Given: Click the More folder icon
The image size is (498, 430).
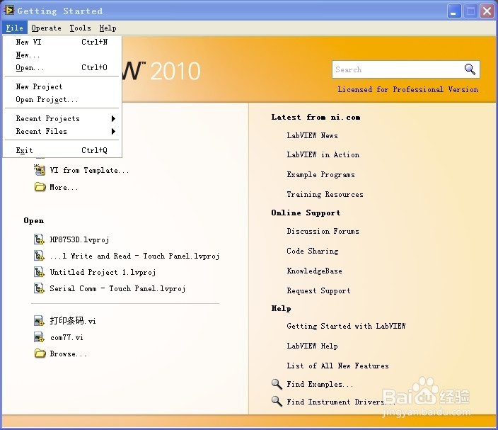Looking at the screenshot, I should coord(40,187).
